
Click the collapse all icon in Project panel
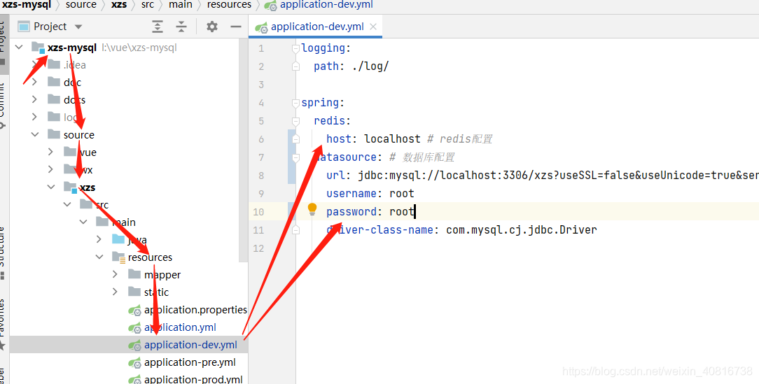181,27
